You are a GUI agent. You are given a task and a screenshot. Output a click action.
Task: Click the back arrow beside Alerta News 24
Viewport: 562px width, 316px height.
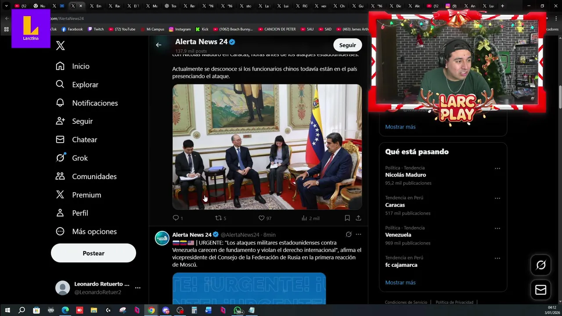click(159, 45)
